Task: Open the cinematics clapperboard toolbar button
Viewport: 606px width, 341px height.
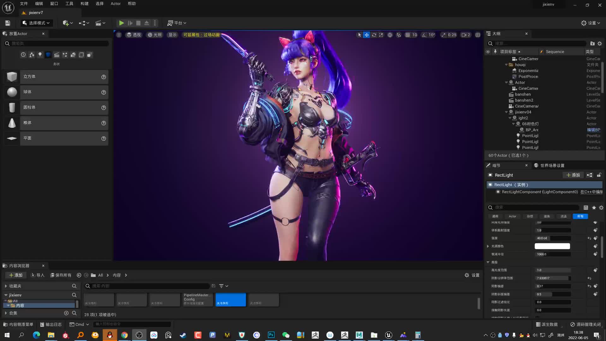Action: (100, 23)
